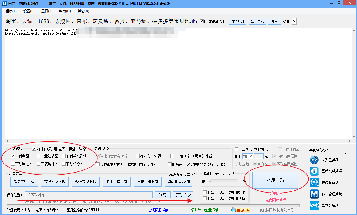Enable 导出淘宝CSV数据包 checkbox
The width and height of the screenshot is (357, 215).
(x=236, y=149)
